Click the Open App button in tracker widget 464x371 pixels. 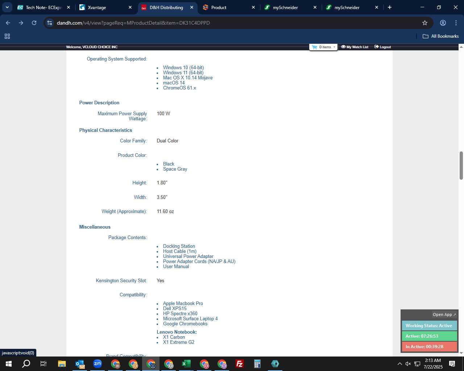(444, 314)
